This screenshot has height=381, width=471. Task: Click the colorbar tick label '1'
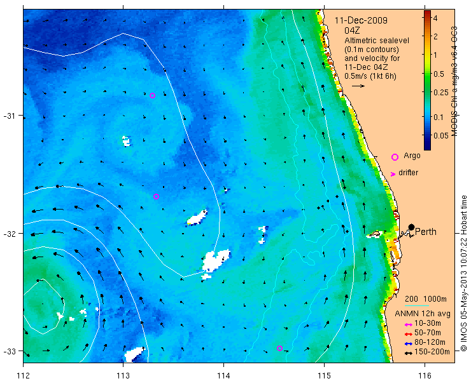435,55
